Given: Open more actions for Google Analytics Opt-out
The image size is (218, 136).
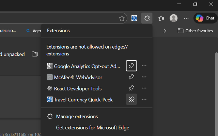Looking at the screenshot, I should (x=144, y=66).
